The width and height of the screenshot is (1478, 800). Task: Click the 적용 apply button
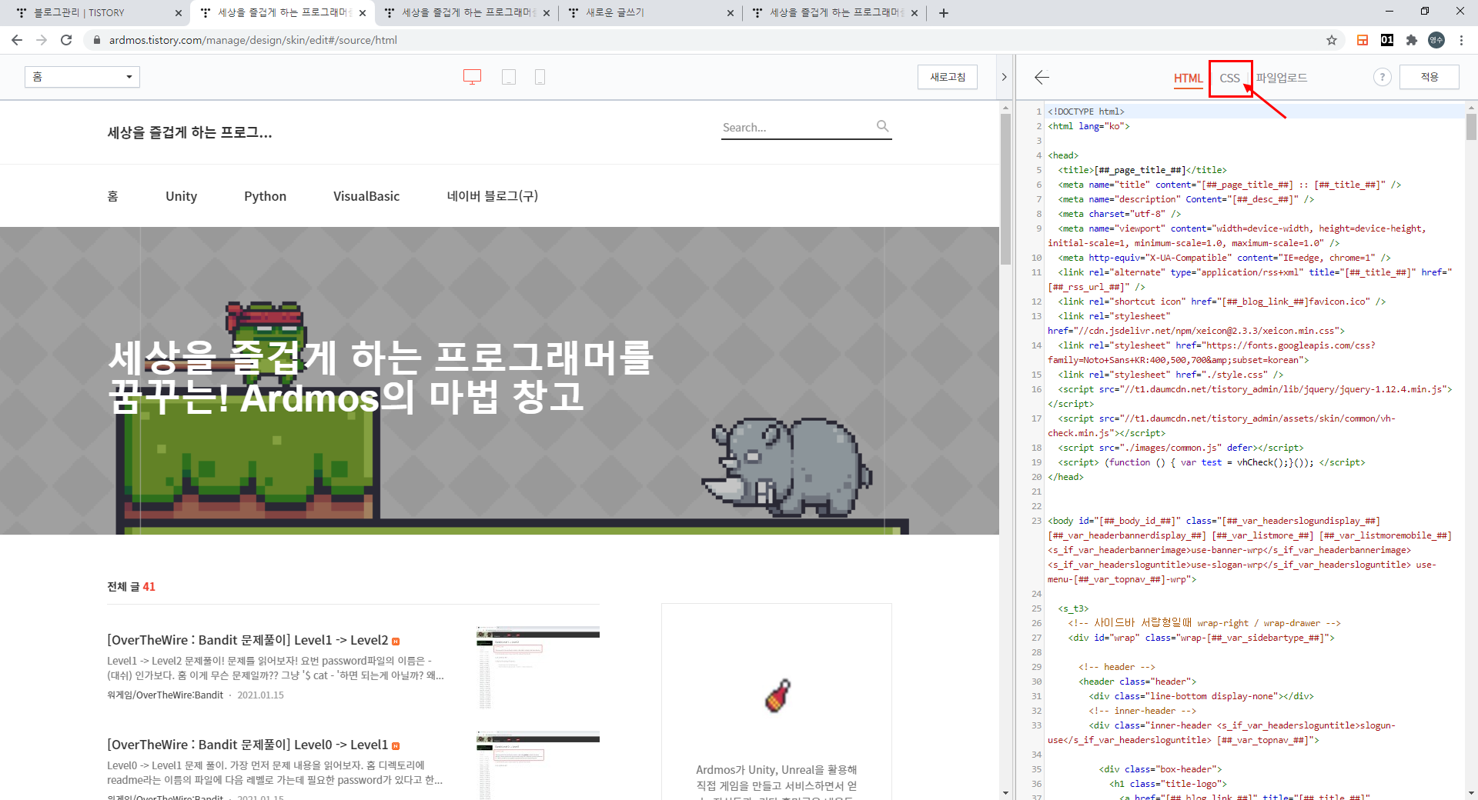click(1430, 77)
